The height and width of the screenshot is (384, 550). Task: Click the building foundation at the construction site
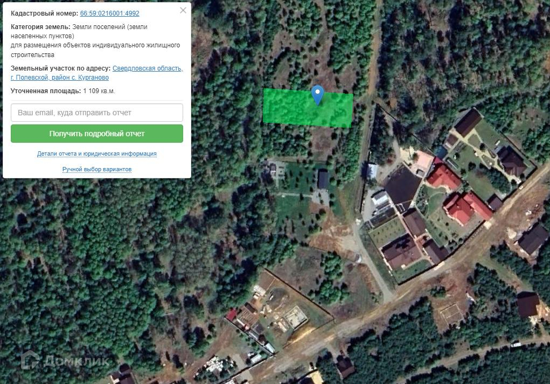(295, 317)
